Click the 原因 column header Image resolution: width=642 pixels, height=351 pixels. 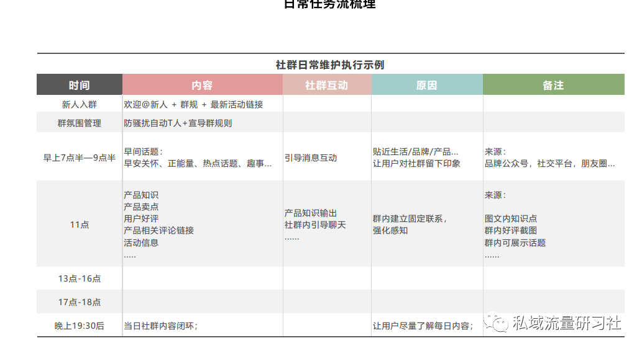[427, 84]
